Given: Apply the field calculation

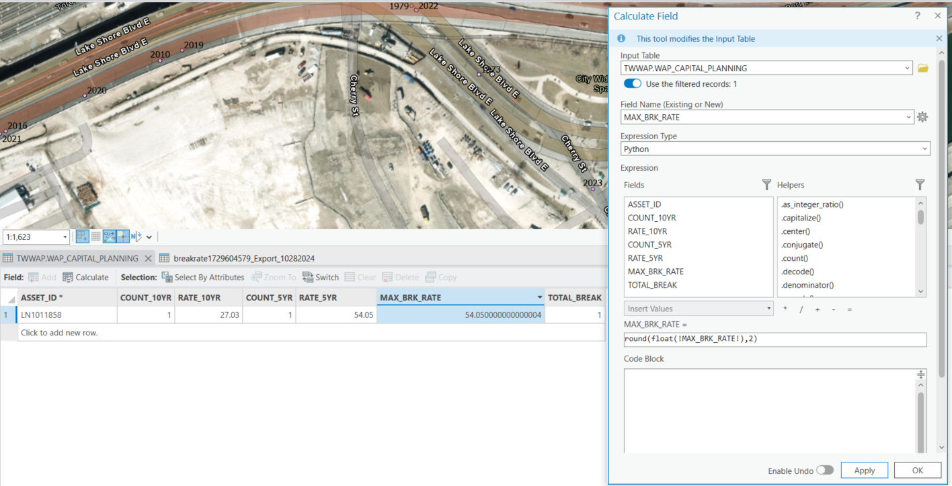Looking at the screenshot, I should (x=864, y=470).
